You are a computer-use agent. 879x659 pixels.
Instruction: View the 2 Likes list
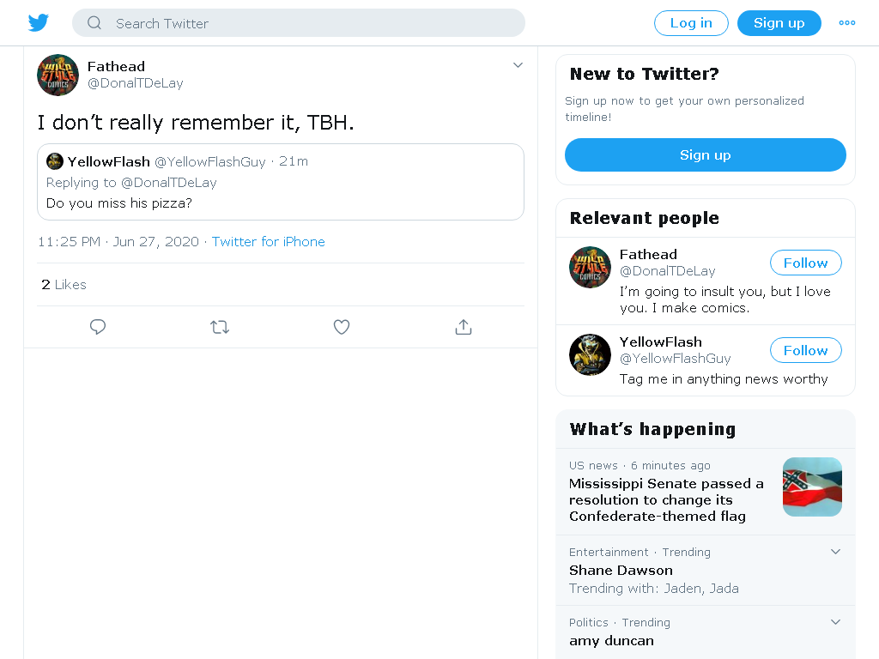pos(64,285)
